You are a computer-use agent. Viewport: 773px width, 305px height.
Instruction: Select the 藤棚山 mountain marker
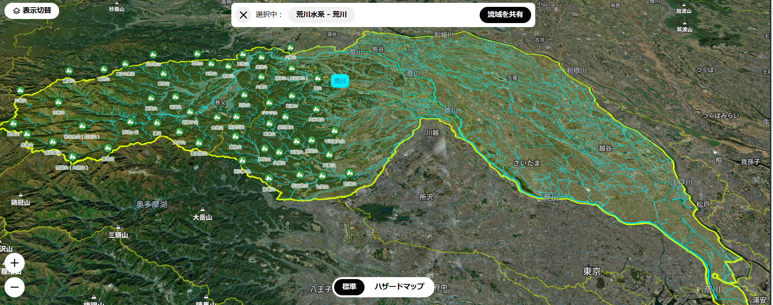(x=235, y=137)
